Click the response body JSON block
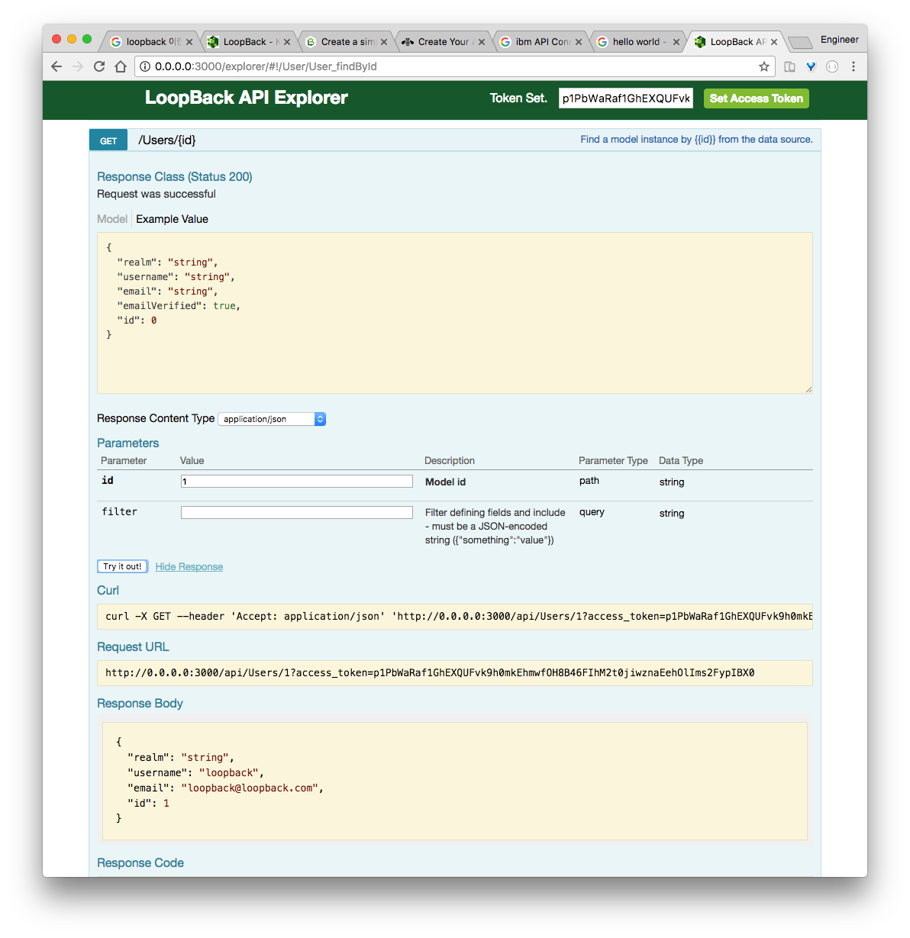The width and height of the screenshot is (910, 938). [x=455, y=781]
